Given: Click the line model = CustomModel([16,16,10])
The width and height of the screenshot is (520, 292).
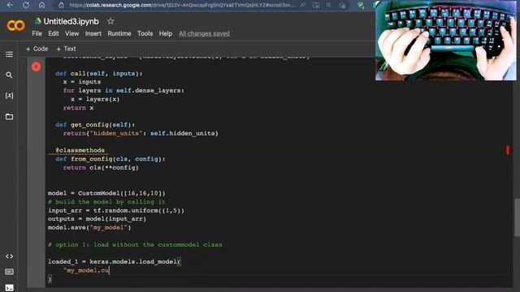Looking at the screenshot, I should tap(106, 193).
